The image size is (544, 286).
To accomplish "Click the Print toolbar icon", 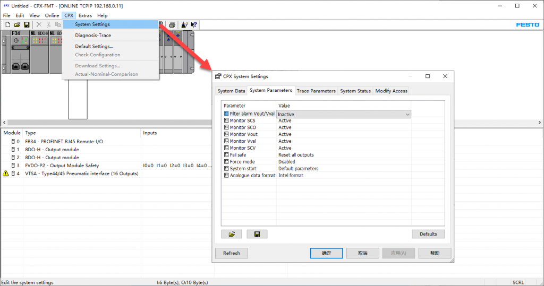I will click(172, 24).
